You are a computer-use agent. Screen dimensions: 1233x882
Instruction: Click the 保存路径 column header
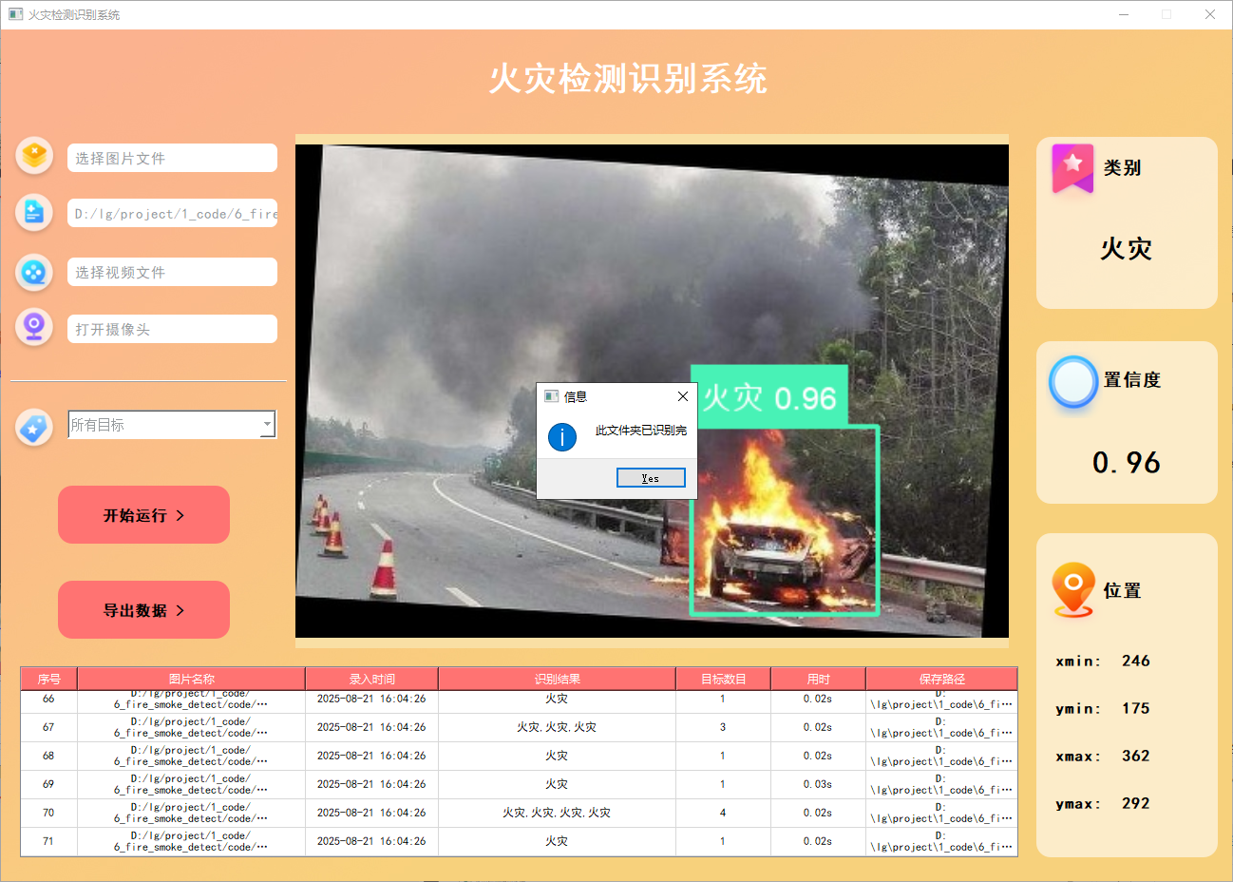pyautogui.click(x=941, y=679)
